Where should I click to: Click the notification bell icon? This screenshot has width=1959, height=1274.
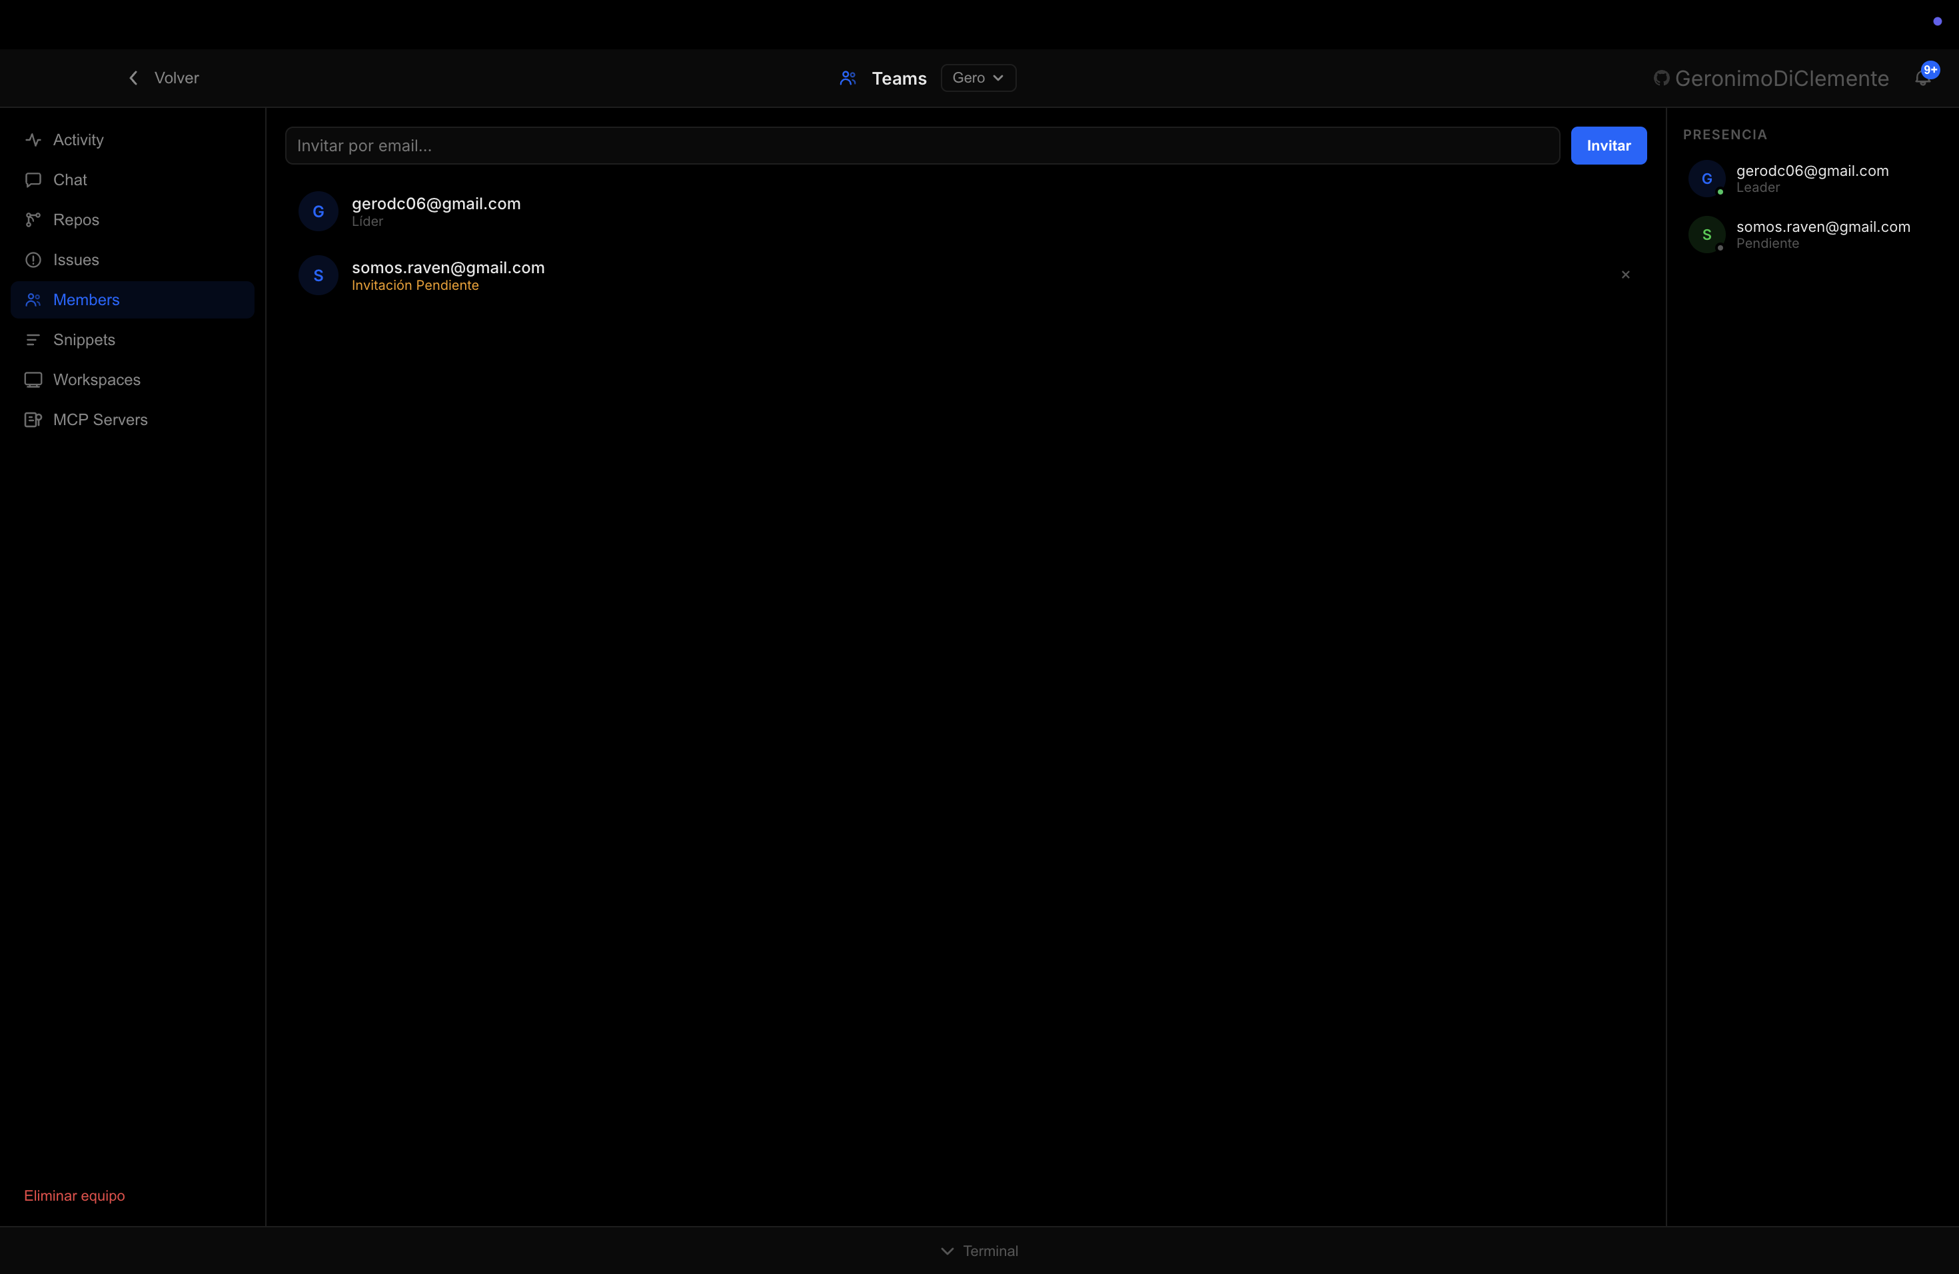[x=1922, y=78]
